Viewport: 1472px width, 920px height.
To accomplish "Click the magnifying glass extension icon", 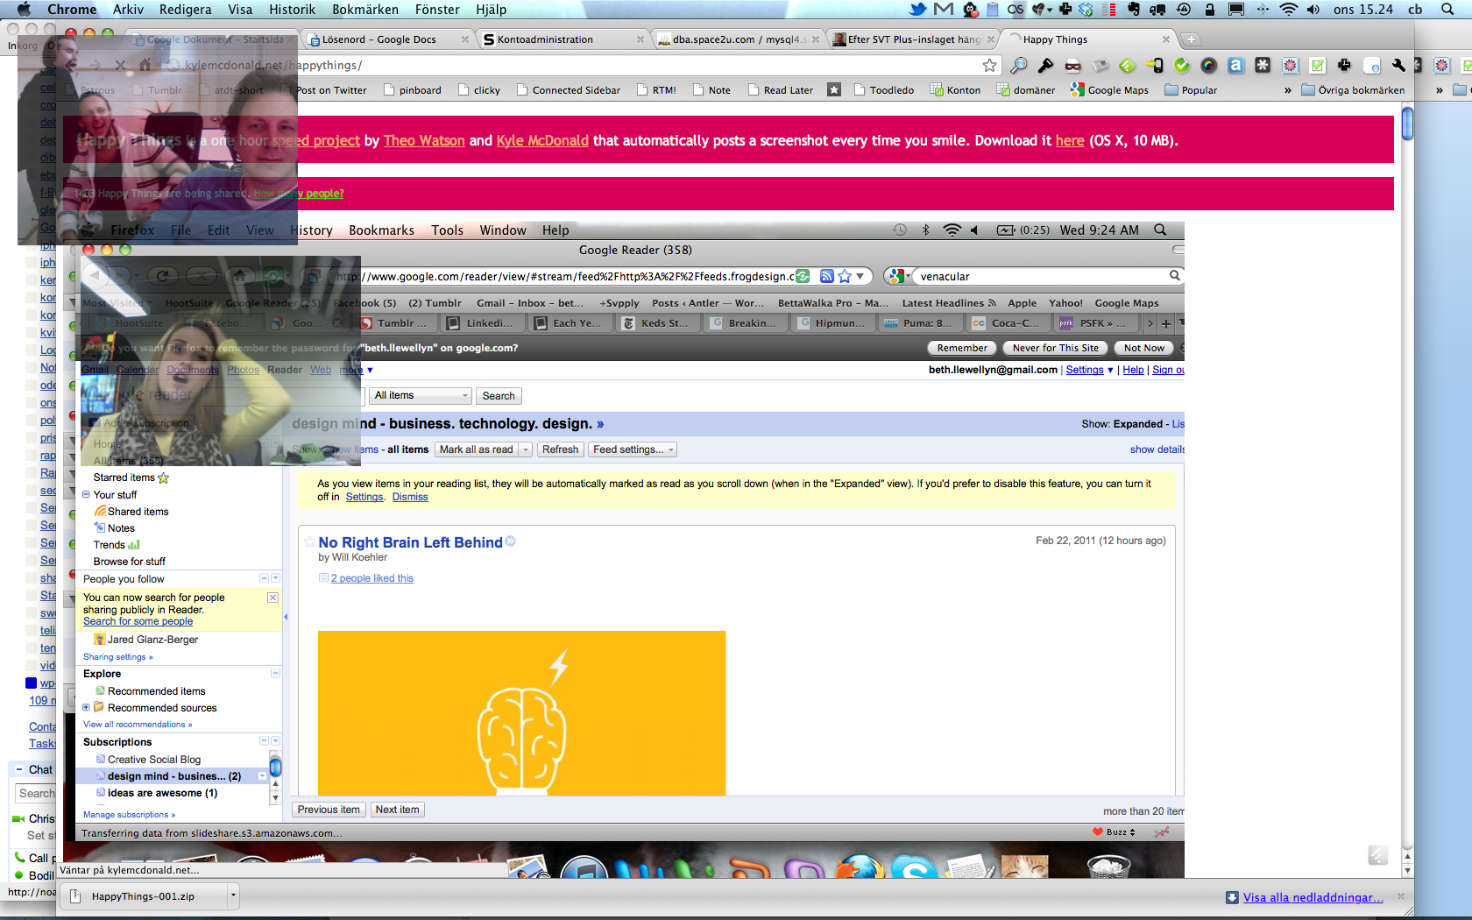I will coord(1018,66).
